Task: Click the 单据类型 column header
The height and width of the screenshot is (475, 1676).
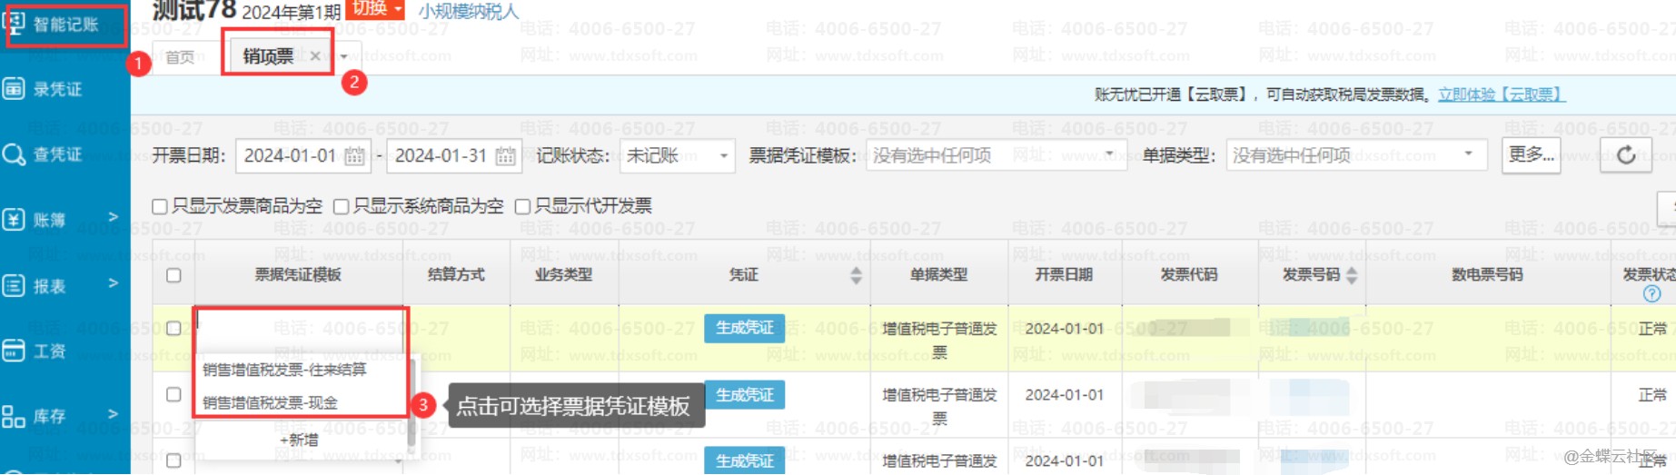Action: pyautogui.click(x=938, y=274)
